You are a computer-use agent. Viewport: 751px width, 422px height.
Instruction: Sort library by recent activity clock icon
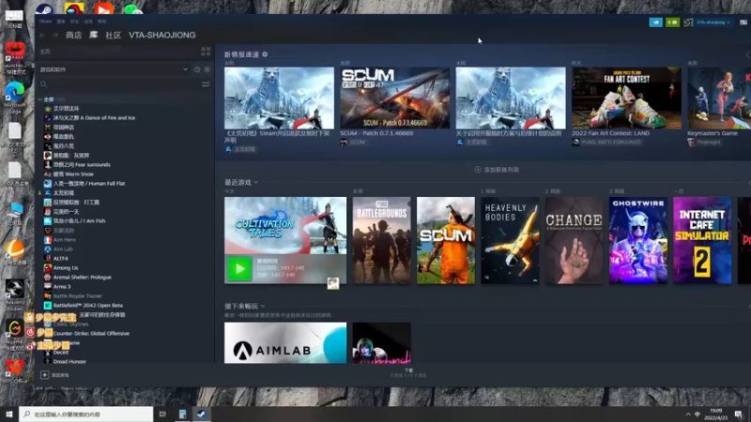197,69
